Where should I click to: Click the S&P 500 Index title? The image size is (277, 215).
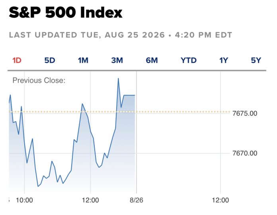coord(66,12)
